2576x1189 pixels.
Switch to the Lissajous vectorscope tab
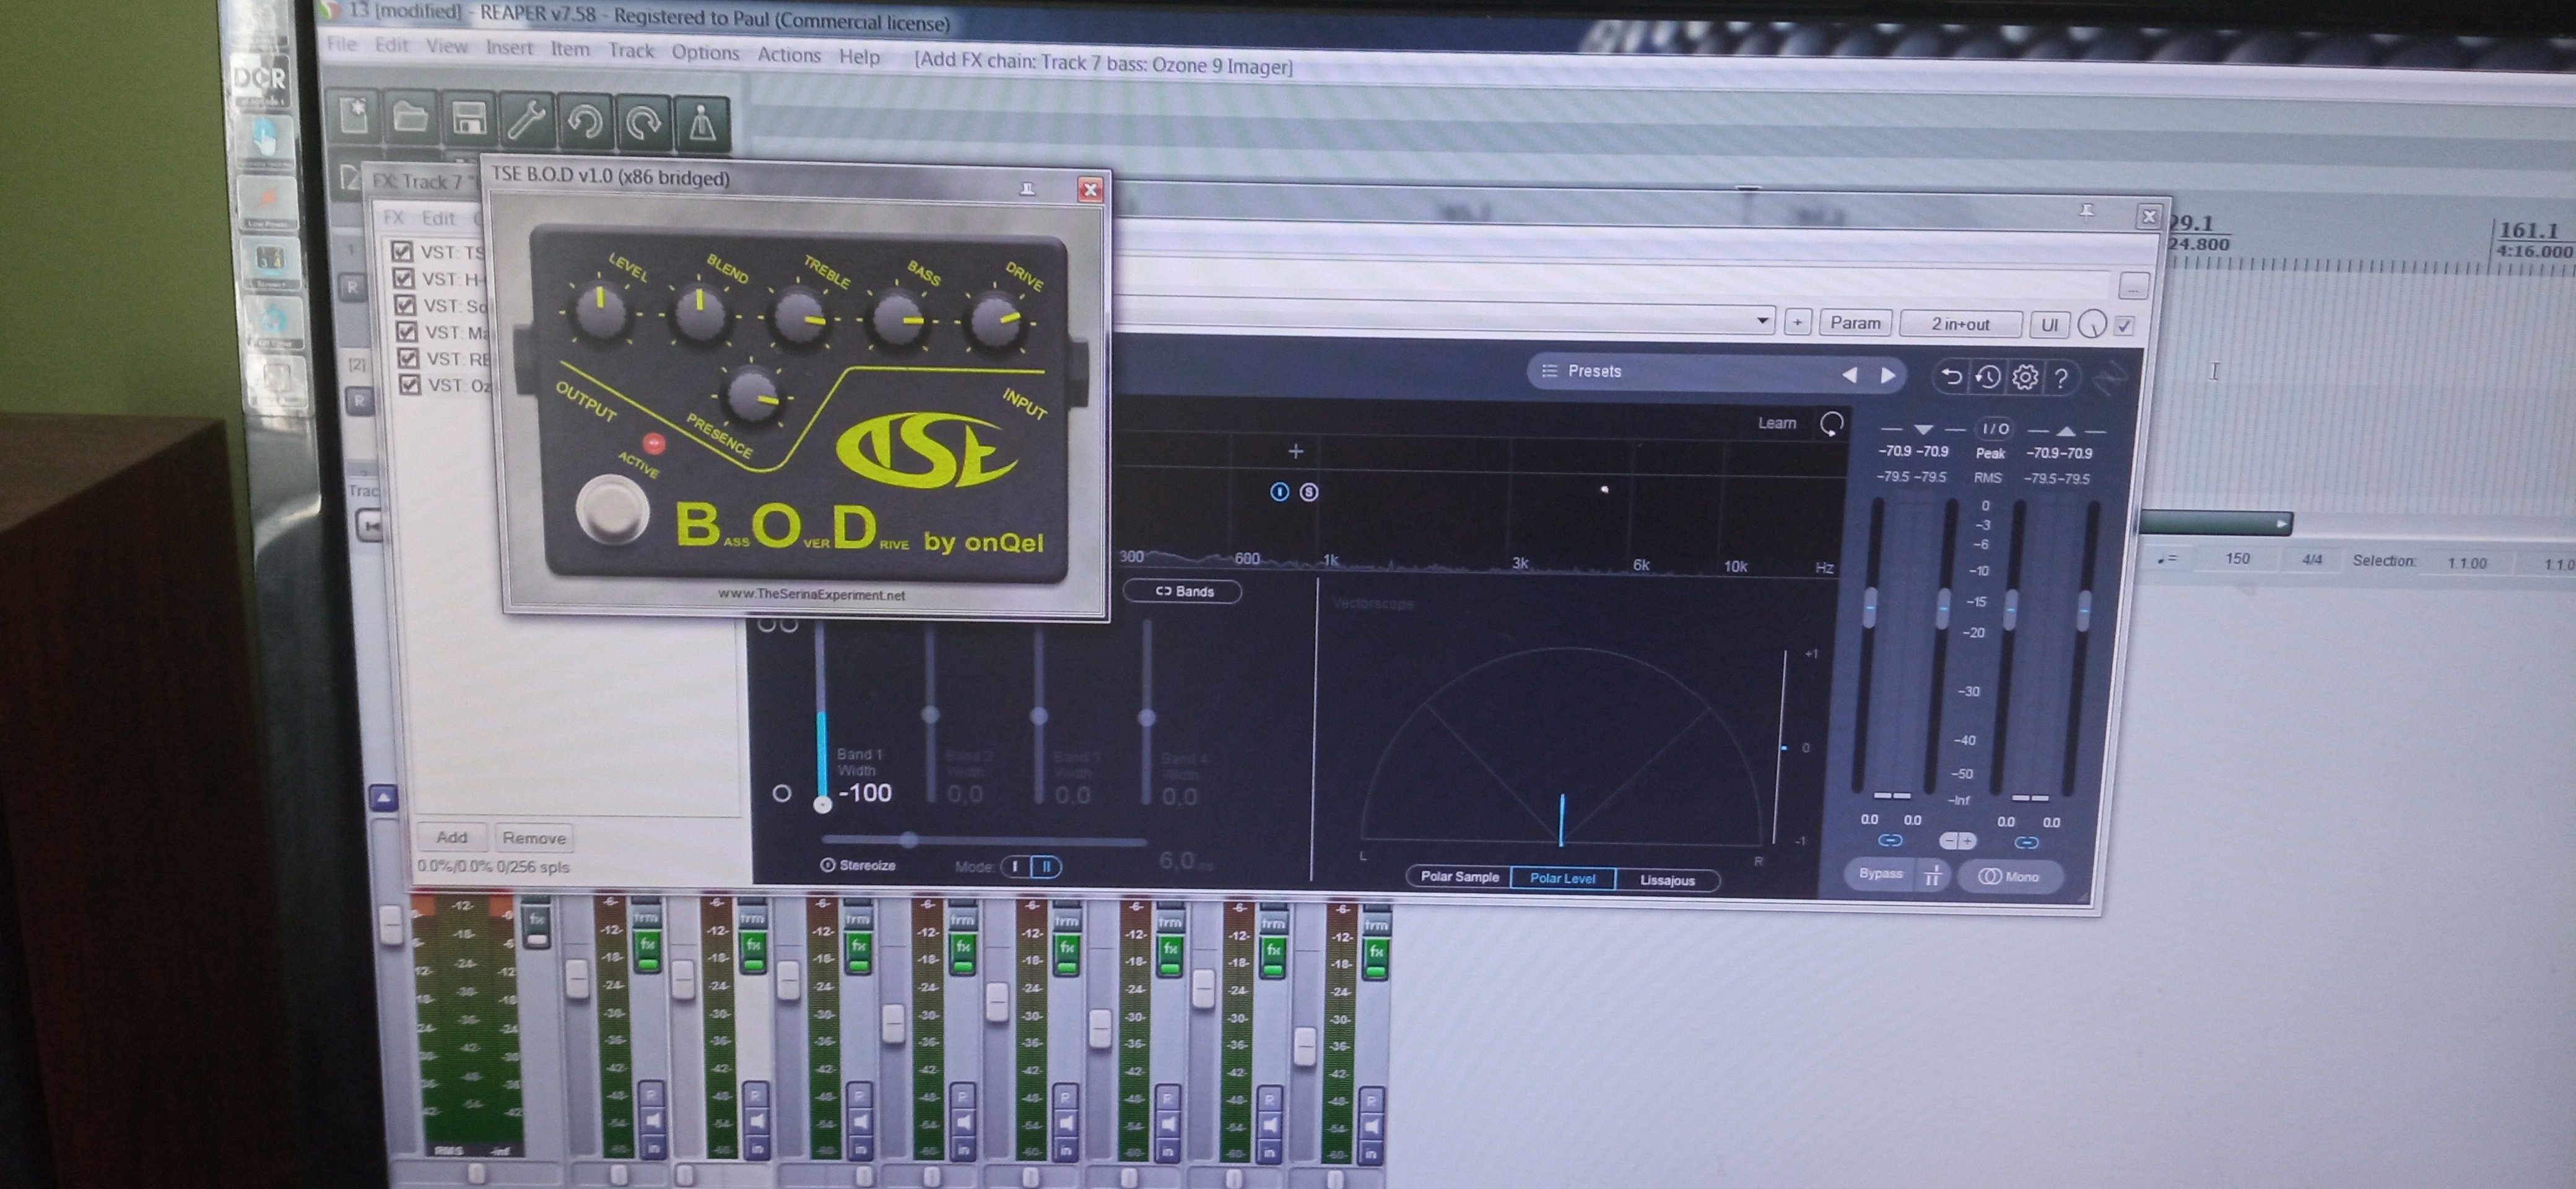pos(1667,880)
